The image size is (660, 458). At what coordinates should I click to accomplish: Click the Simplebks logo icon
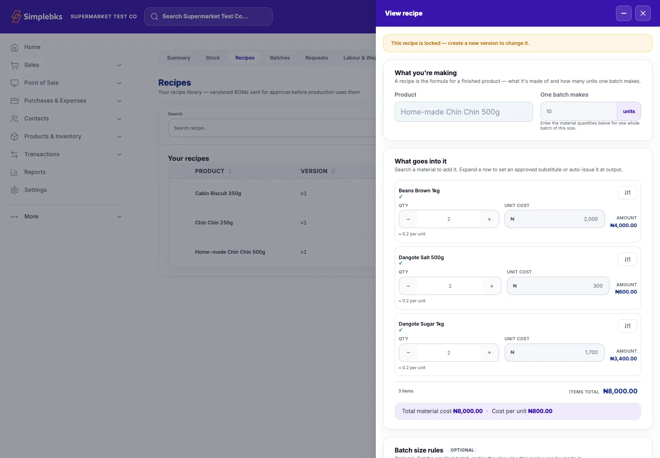(16, 16)
